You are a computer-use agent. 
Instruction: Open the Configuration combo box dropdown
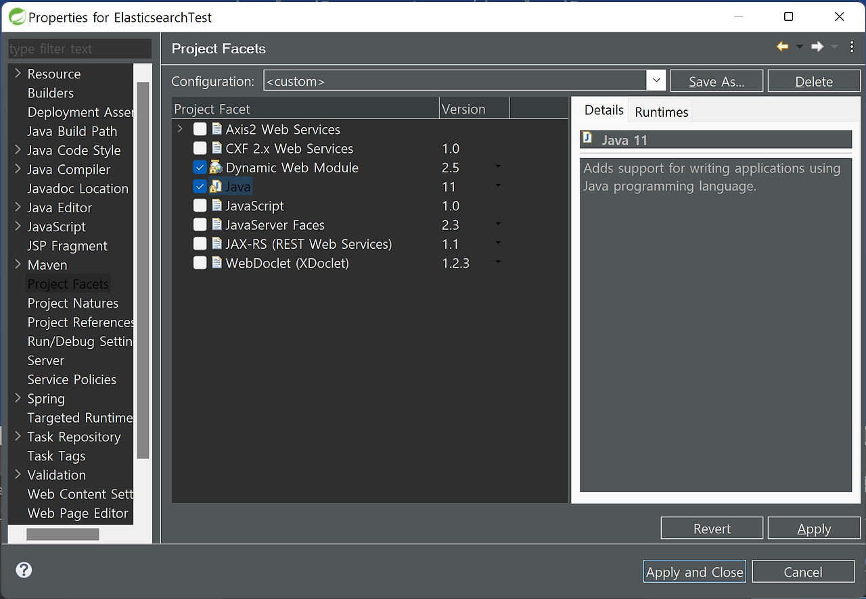656,80
